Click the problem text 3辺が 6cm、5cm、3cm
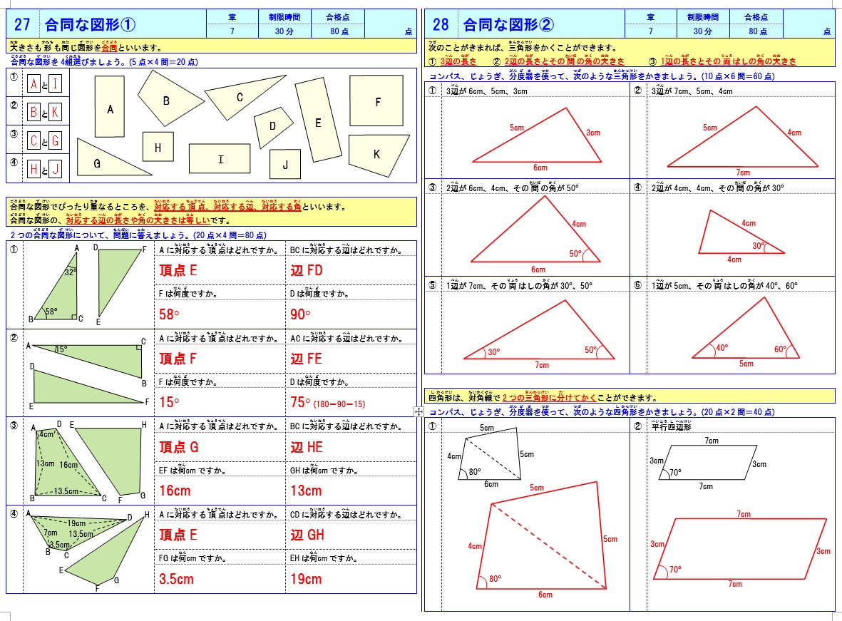Screen dimensions: 842x621 (486, 91)
